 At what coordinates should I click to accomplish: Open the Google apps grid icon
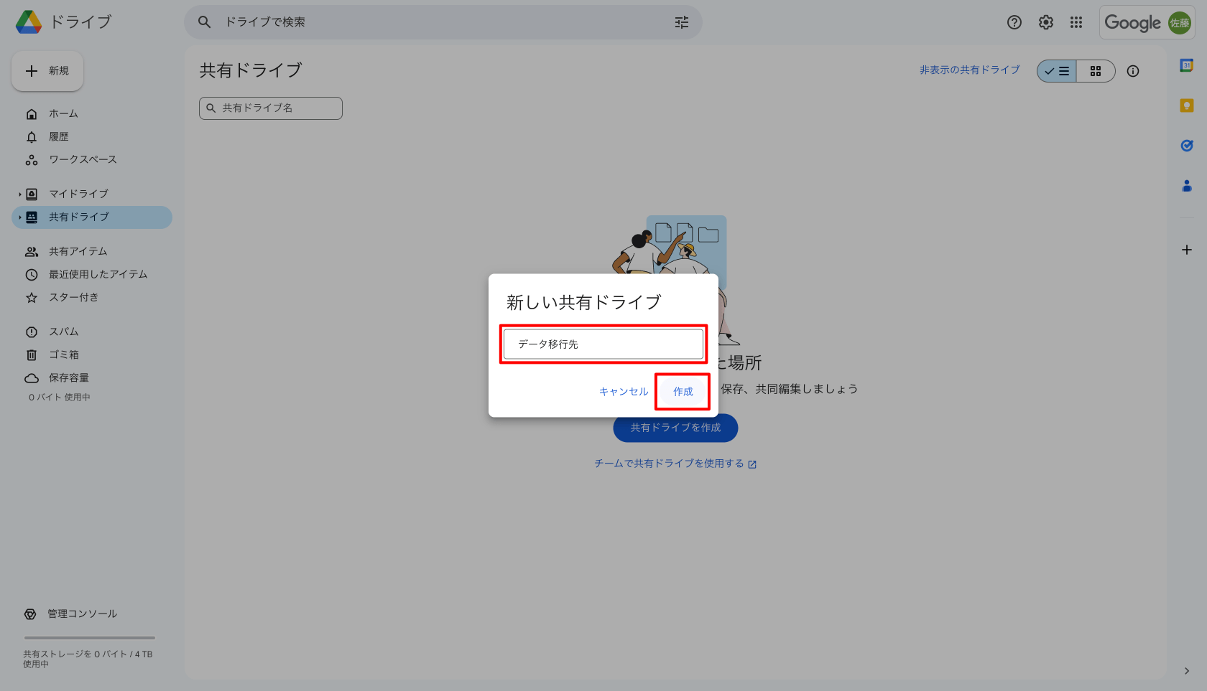click(x=1076, y=22)
